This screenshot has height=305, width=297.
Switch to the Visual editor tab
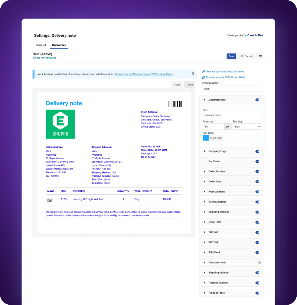(177, 85)
